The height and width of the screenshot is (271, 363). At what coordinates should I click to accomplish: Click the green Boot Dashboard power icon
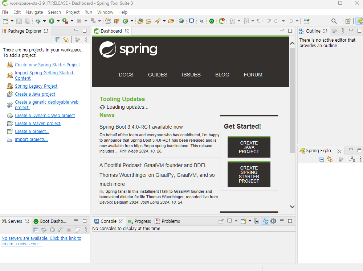[212, 21]
